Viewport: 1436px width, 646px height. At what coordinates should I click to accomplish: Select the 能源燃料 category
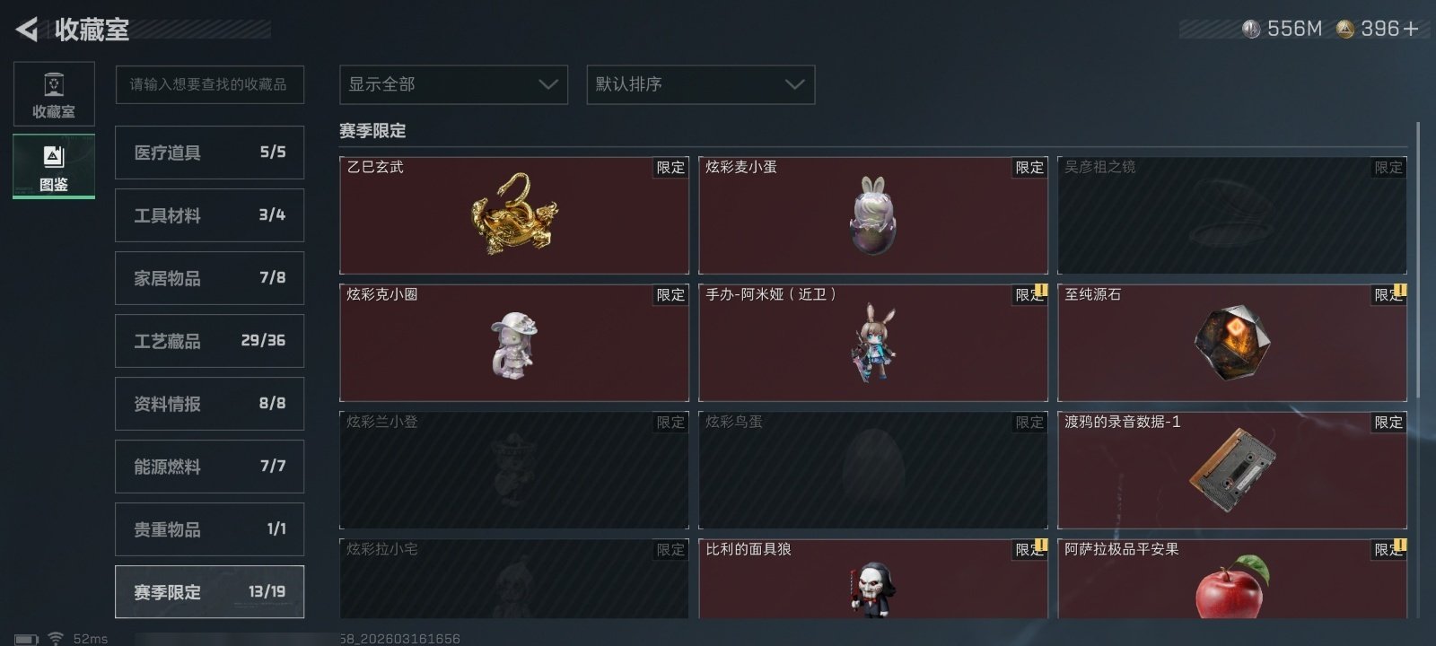tap(209, 467)
